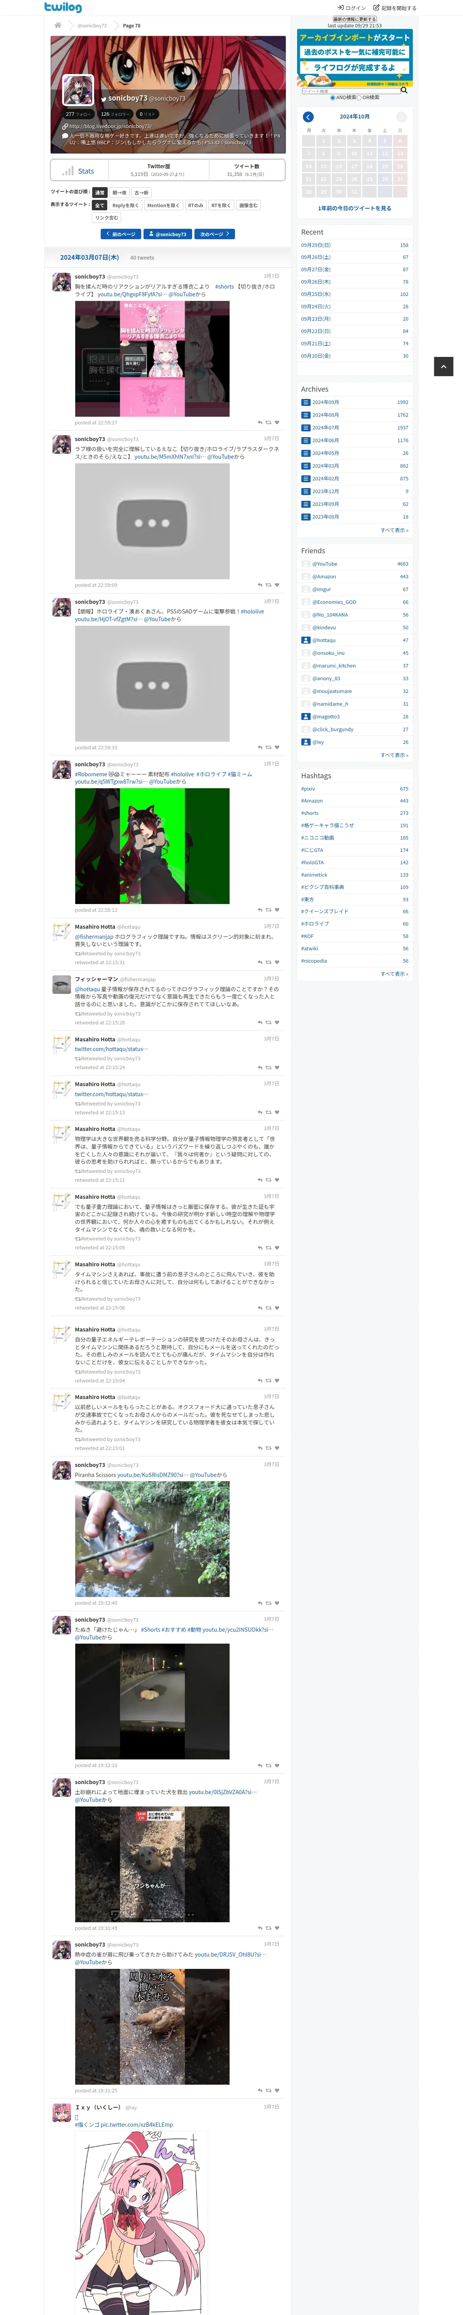Set sort order to 朝→夜
The height and width of the screenshot is (2315, 463).
click(120, 192)
